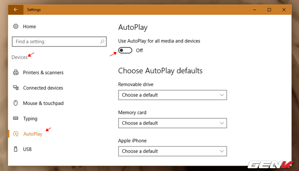This screenshot has width=299, height=171.
Task: Open the Printers & scanners page
Action: tap(43, 73)
